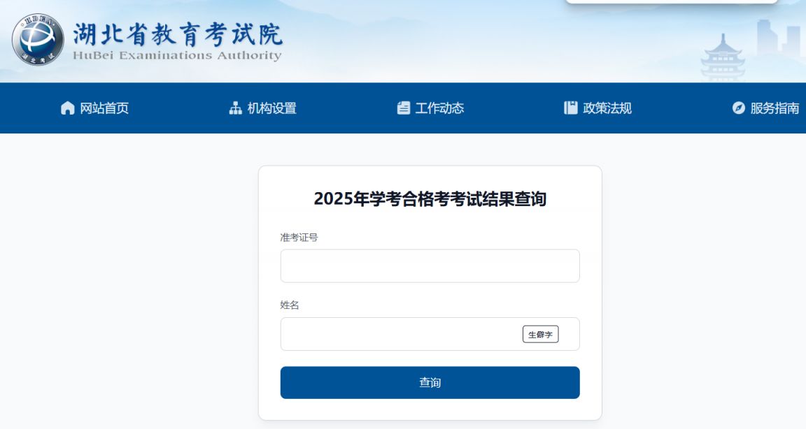Screen dimensions: 806x429
Task: Click the blue 查询 button
Action: click(x=430, y=383)
